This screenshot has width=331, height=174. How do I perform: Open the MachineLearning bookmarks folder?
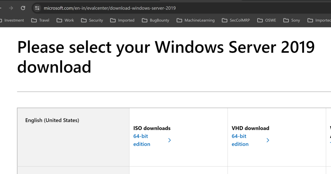196,20
